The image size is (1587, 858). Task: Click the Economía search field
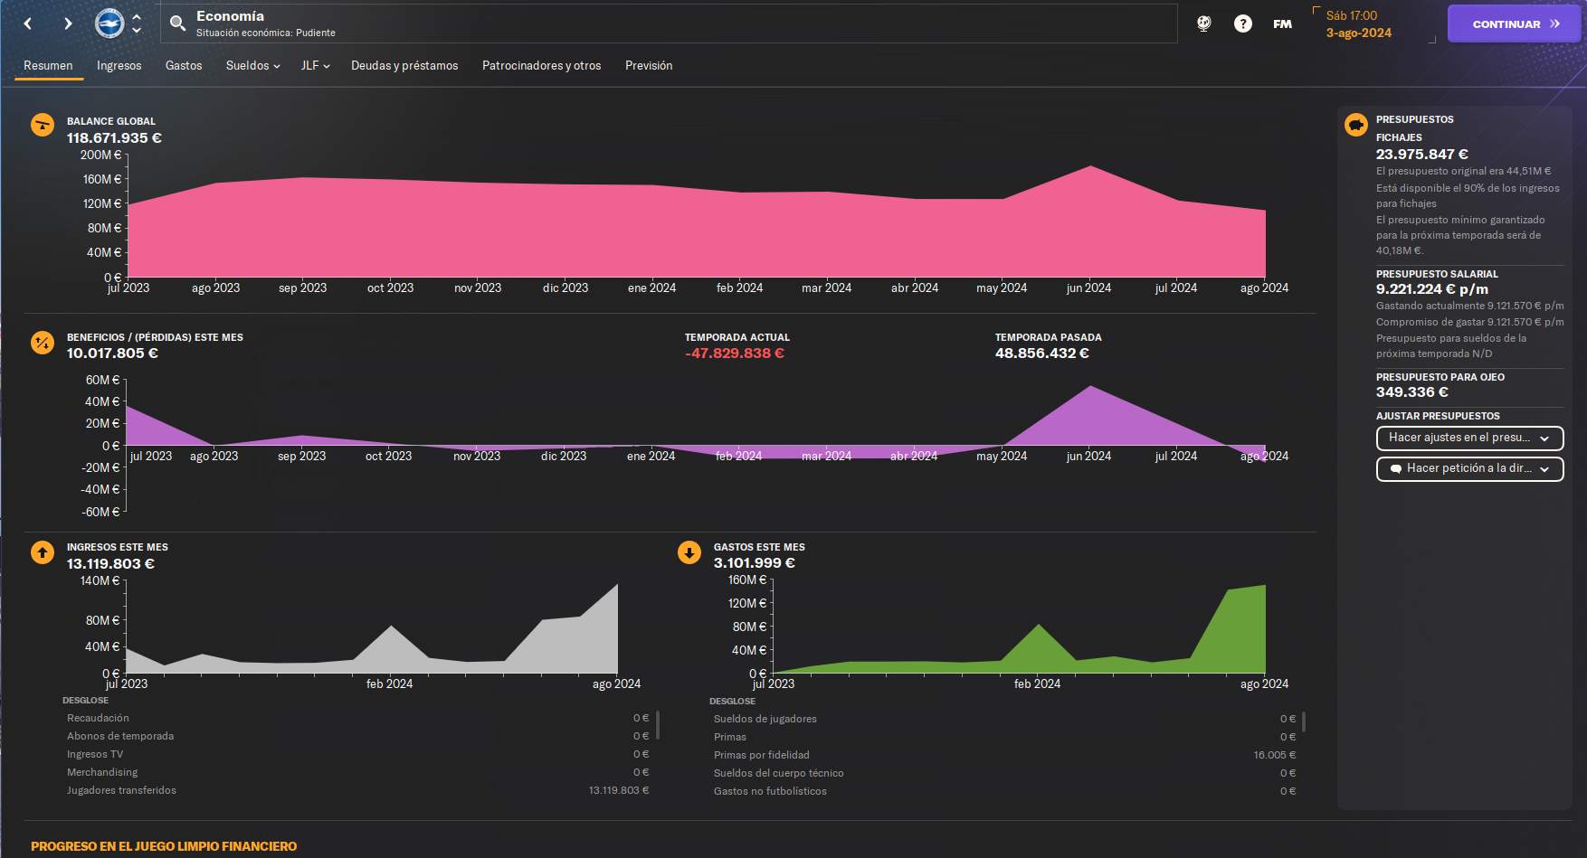click(x=670, y=24)
